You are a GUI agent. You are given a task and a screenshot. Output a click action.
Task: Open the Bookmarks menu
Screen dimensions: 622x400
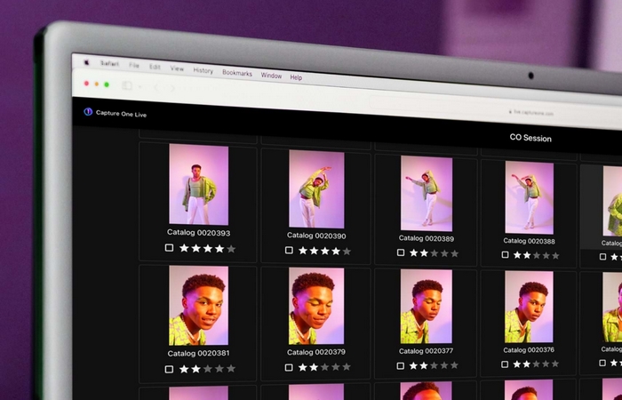click(x=237, y=73)
